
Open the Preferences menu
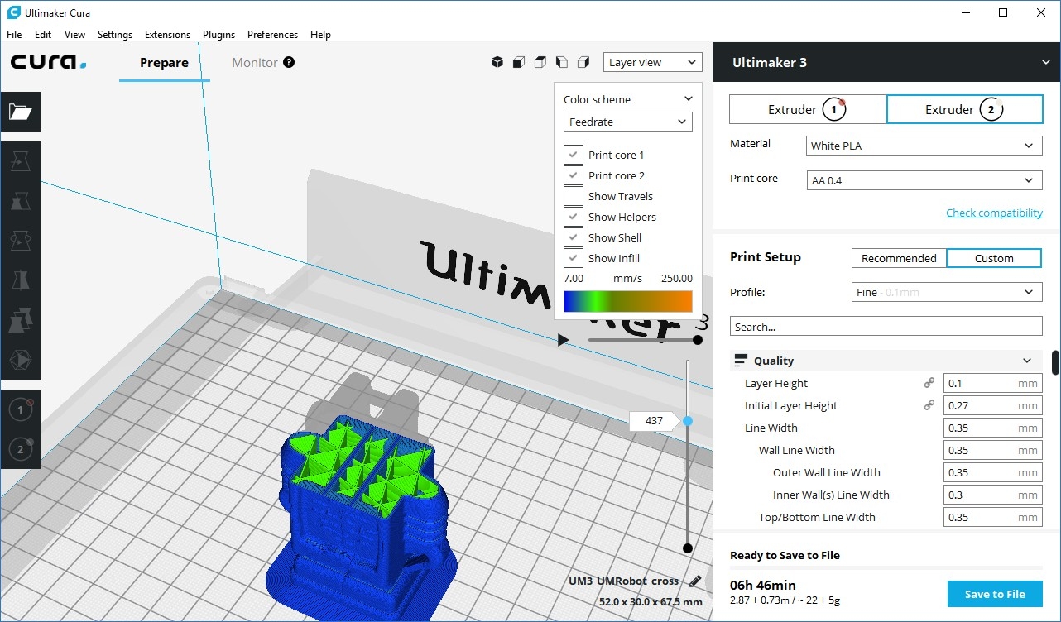coord(272,35)
